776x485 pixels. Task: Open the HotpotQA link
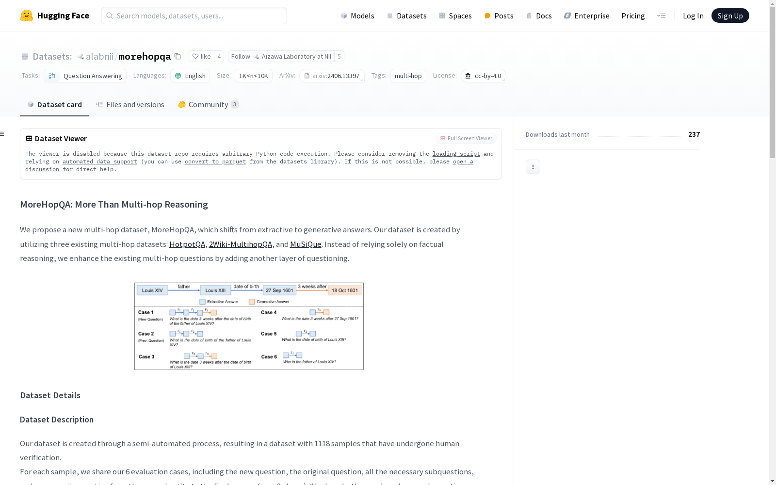coord(187,244)
